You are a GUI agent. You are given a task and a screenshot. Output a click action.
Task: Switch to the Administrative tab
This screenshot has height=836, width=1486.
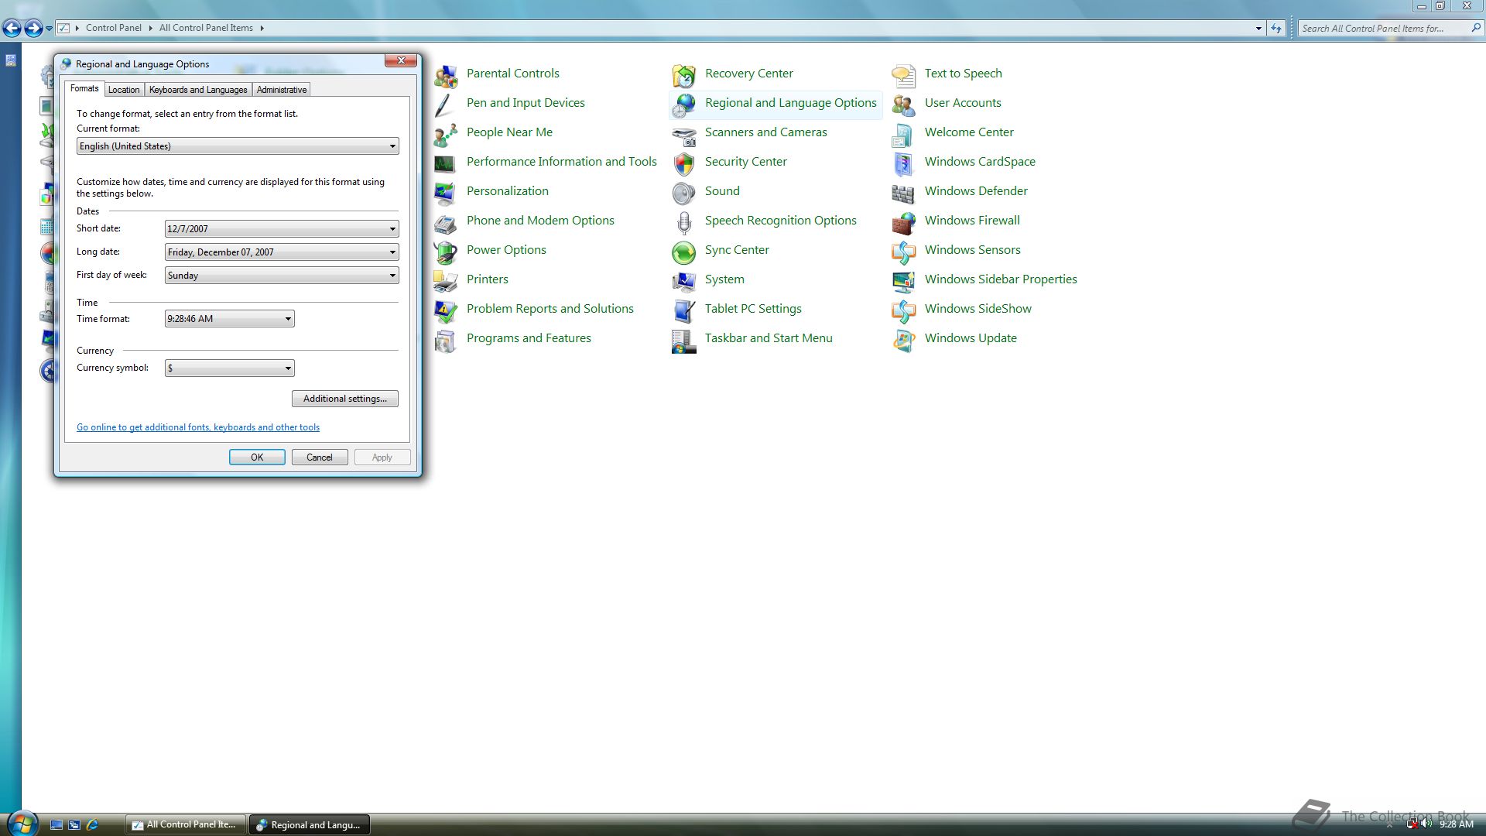[282, 90]
